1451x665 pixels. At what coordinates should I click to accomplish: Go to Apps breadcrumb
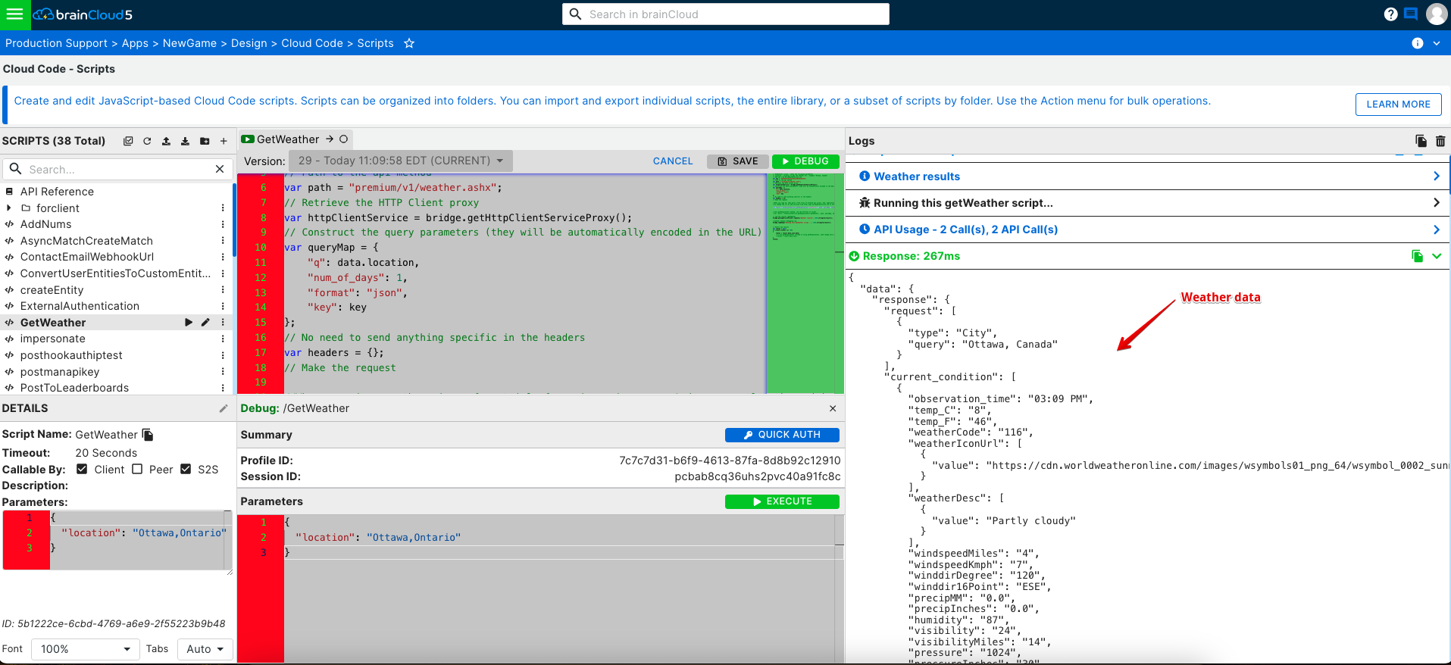(x=135, y=43)
